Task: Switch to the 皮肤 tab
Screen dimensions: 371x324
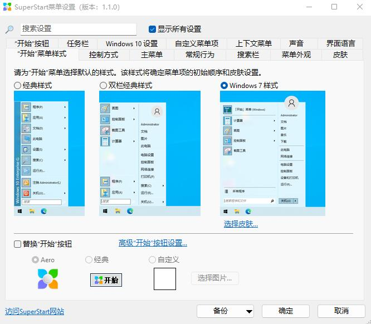Action: [340, 55]
